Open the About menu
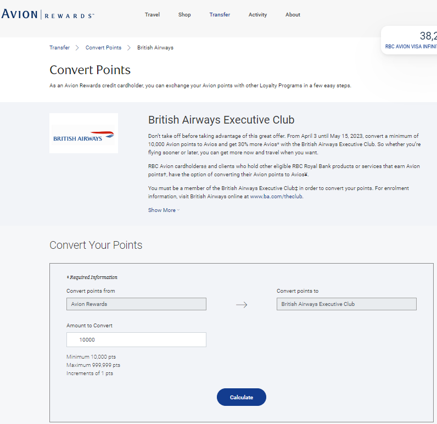This screenshot has height=424, width=437. 293,14
